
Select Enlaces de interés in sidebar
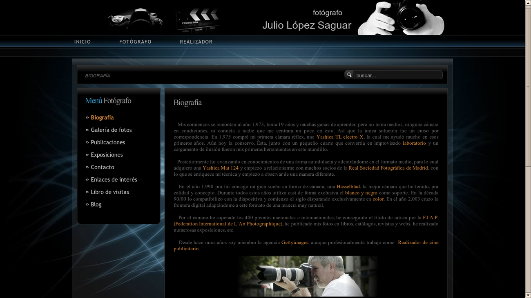[114, 180]
